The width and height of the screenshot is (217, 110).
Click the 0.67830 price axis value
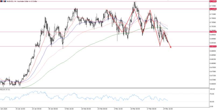[213, 67]
